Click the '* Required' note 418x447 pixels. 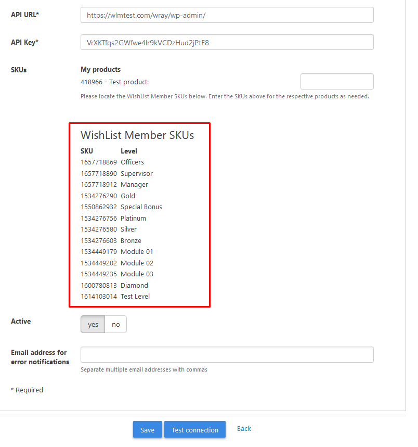point(27,390)
